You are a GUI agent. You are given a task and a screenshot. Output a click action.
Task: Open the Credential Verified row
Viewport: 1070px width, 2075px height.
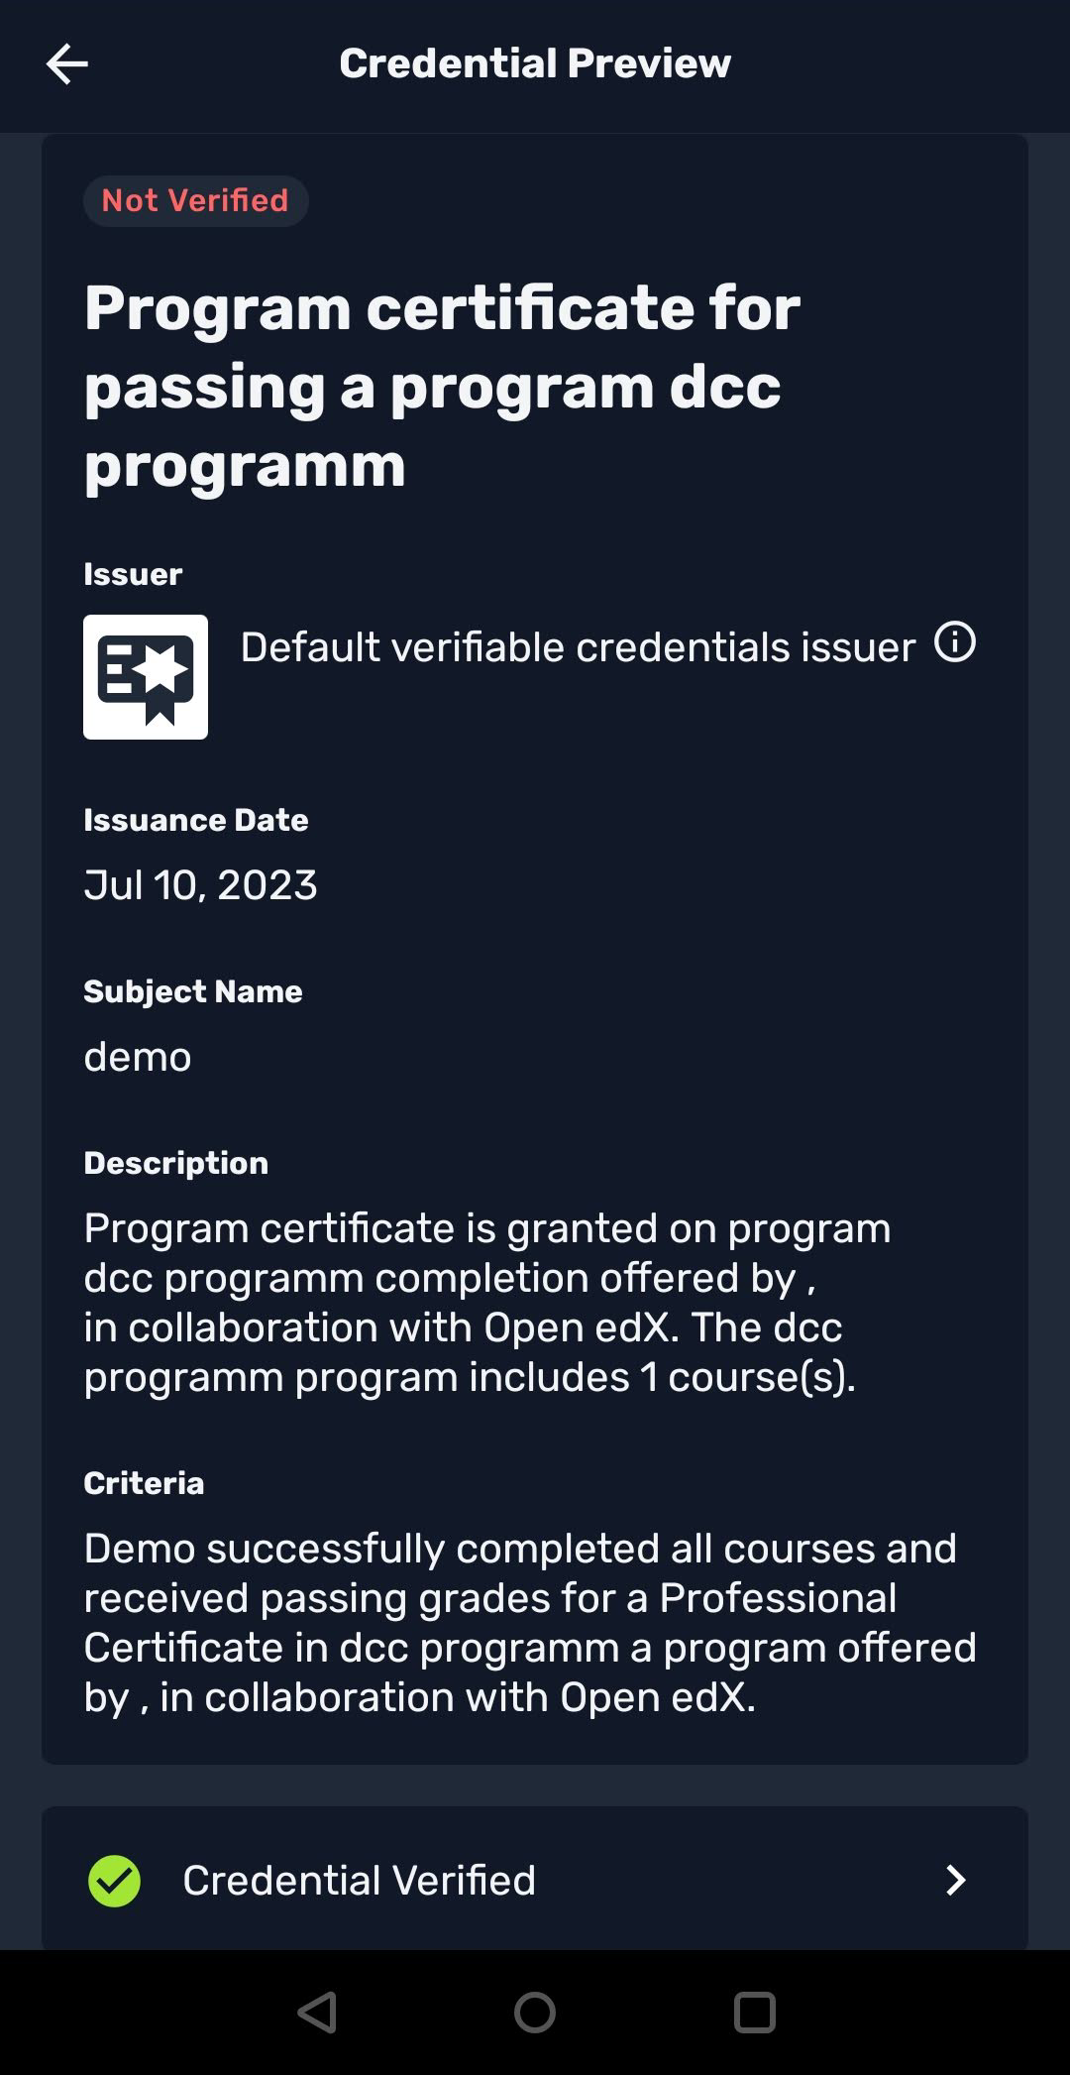click(535, 1881)
